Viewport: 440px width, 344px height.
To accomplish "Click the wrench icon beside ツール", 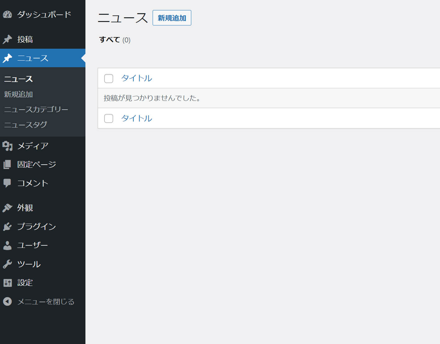I will click(x=7, y=264).
